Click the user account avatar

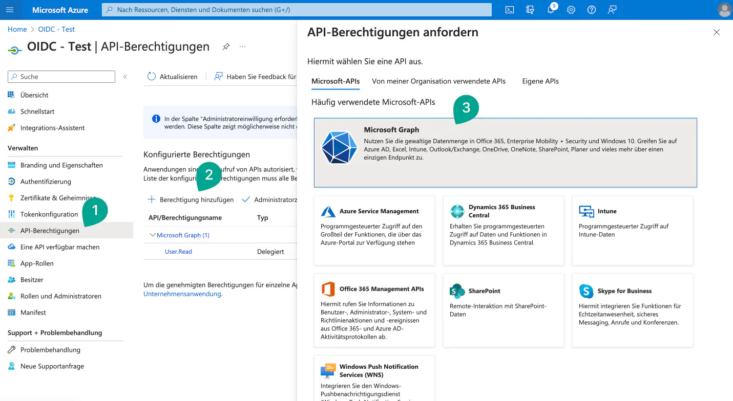pos(724,10)
